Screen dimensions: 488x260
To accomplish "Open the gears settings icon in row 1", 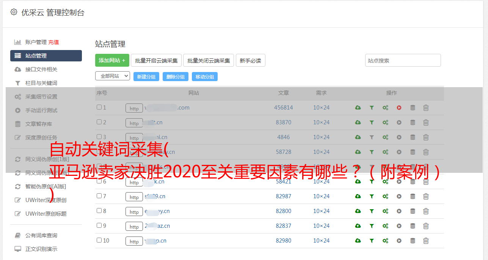I will coord(385,108).
